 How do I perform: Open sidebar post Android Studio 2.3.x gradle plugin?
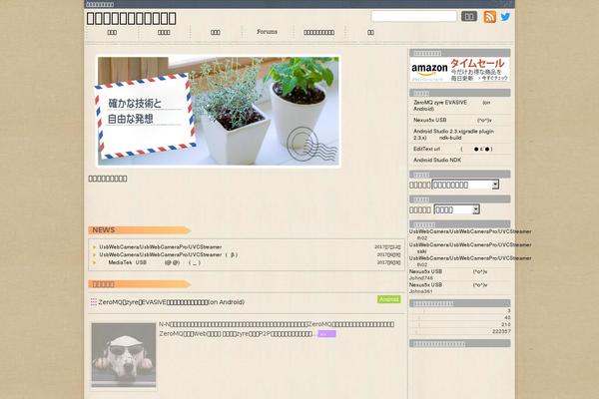pos(453,135)
